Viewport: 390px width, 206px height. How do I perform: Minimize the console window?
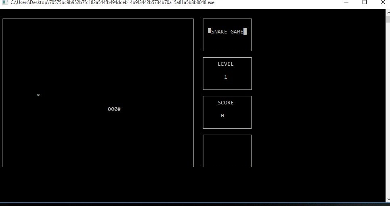tap(346, 2)
